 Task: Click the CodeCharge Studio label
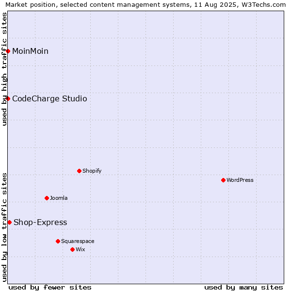[x=49, y=98]
